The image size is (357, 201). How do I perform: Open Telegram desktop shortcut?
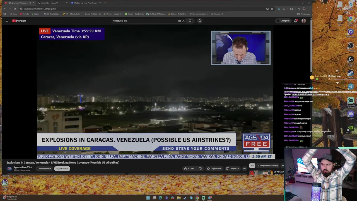[x=351, y=87]
